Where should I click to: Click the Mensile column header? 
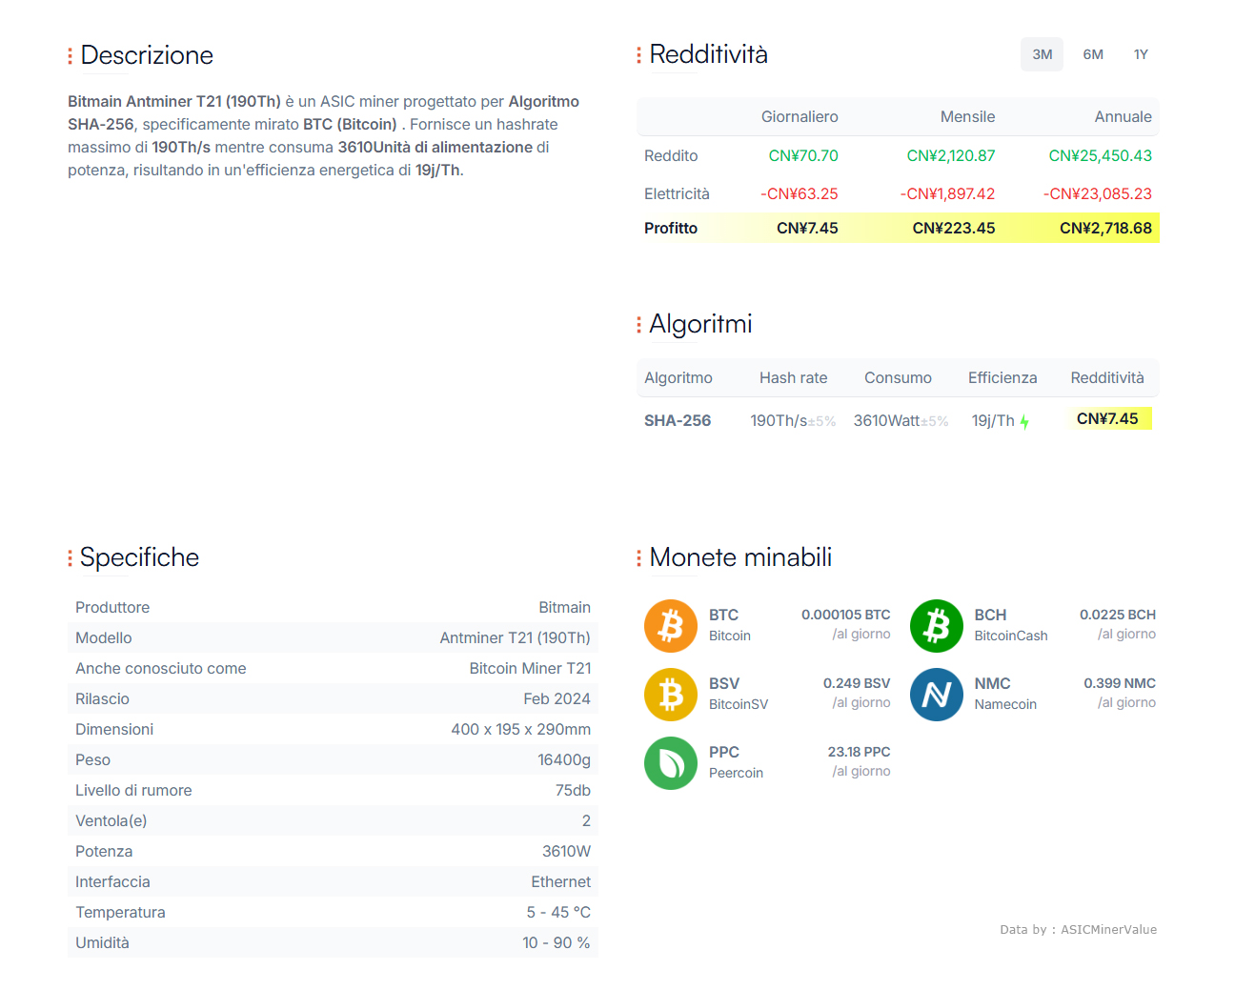(967, 117)
